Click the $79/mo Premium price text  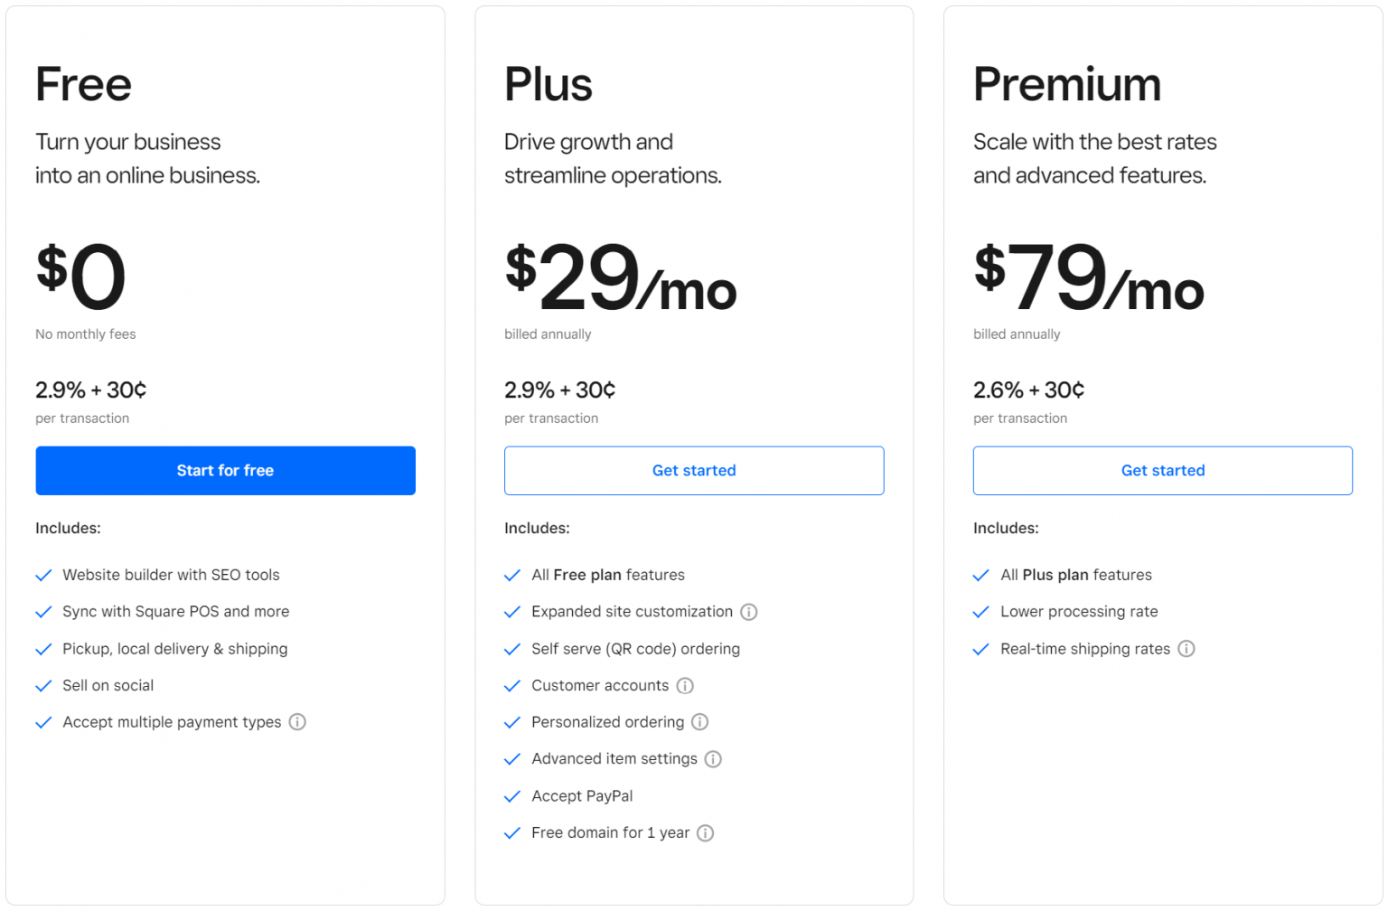pos(1087,280)
